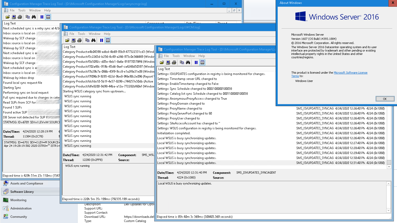This screenshot has height=223, width=397.
Task: Click scroll-up arrow in SYNCAGENT details text box
Action: point(388,184)
